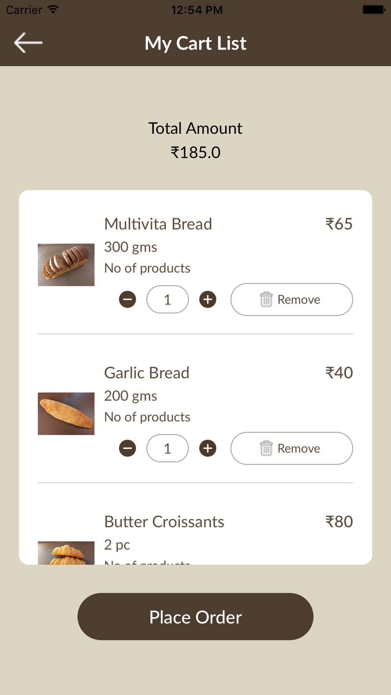Image resolution: width=391 pixels, height=695 pixels.
Task: Open the Garlic Bread product thumbnail
Action: (x=66, y=414)
